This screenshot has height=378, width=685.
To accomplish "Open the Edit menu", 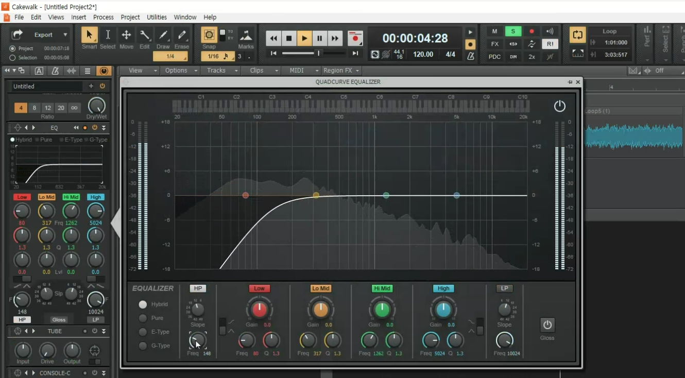I will click(x=36, y=17).
